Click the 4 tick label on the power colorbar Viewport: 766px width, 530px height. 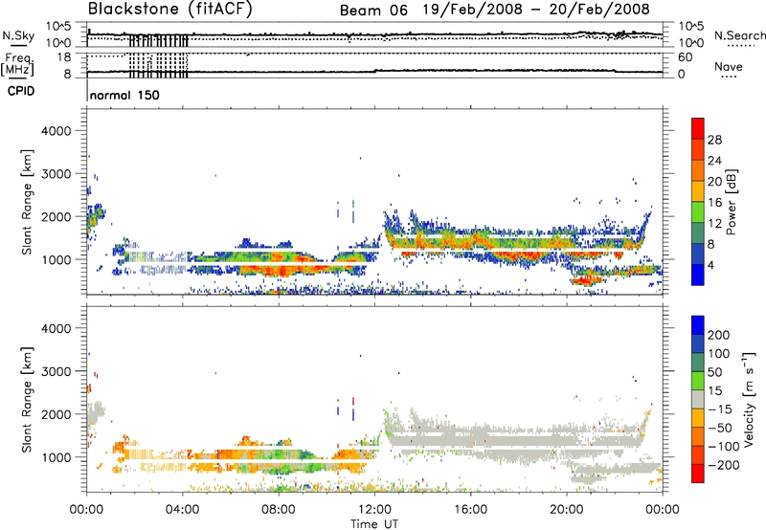710,266
